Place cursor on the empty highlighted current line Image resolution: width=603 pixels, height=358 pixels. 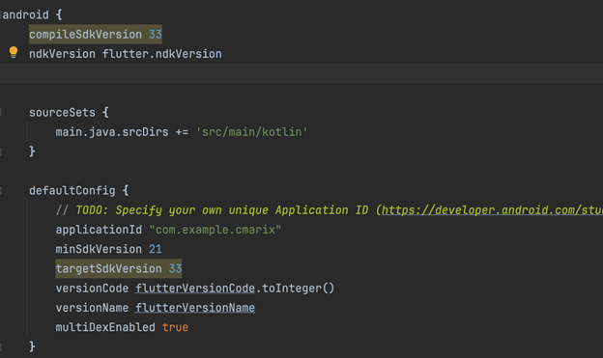301,73
